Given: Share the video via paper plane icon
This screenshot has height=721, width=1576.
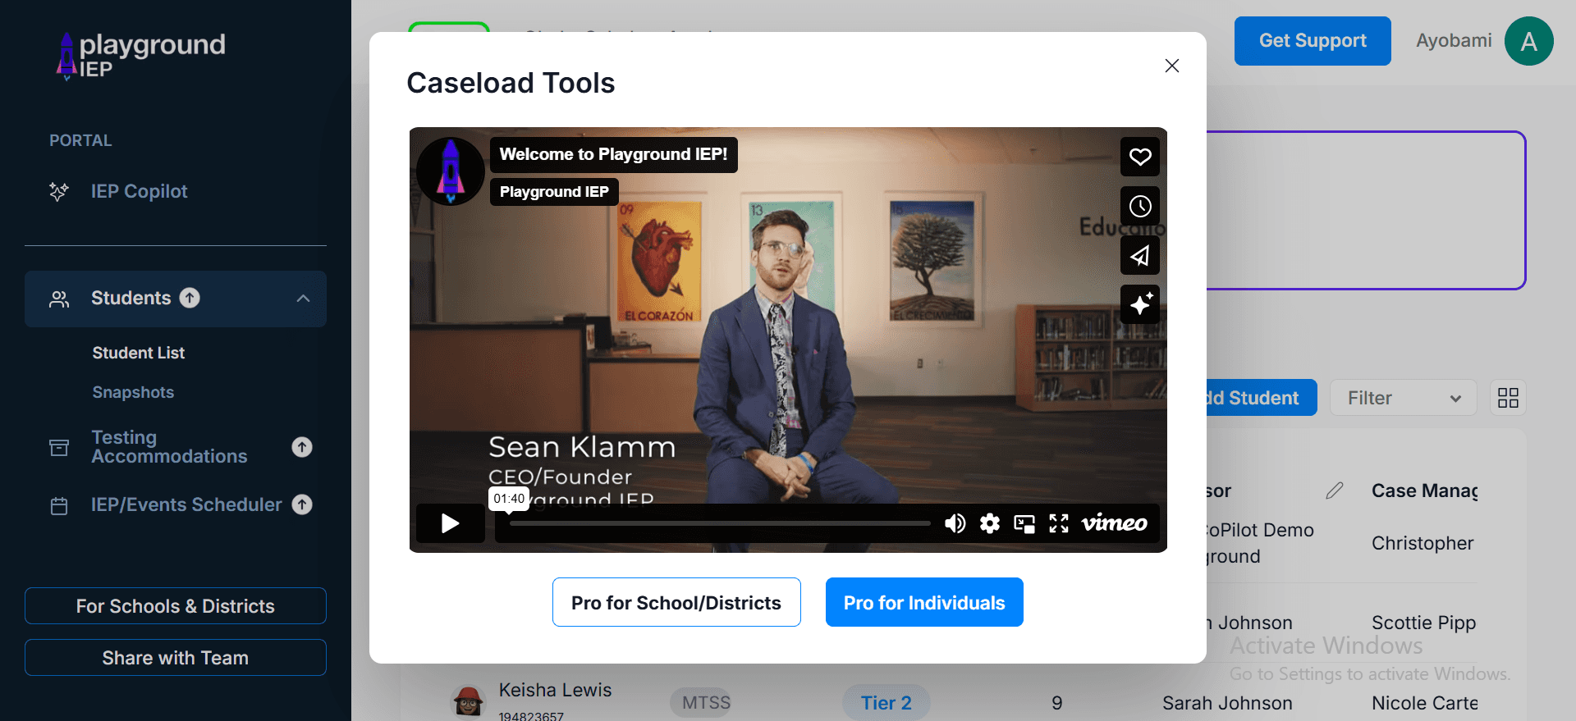Looking at the screenshot, I should (1140, 255).
